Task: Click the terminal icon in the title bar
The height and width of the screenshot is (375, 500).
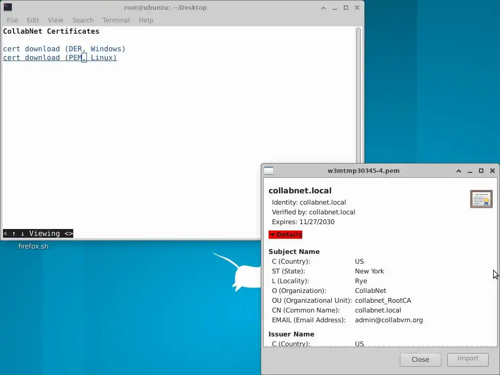Action: pyautogui.click(x=8, y=7)
